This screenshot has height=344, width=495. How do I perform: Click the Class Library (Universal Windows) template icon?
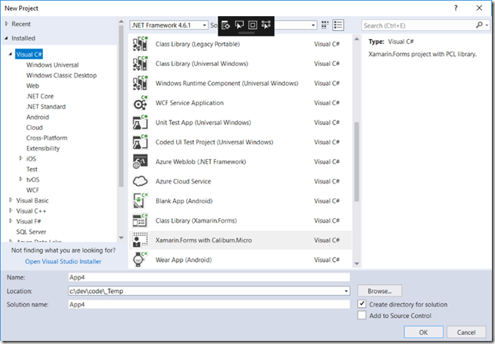140,64
